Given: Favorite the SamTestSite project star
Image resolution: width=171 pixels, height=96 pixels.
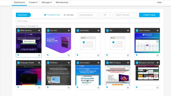Looking at the screenshot, I should coord(98,30).
